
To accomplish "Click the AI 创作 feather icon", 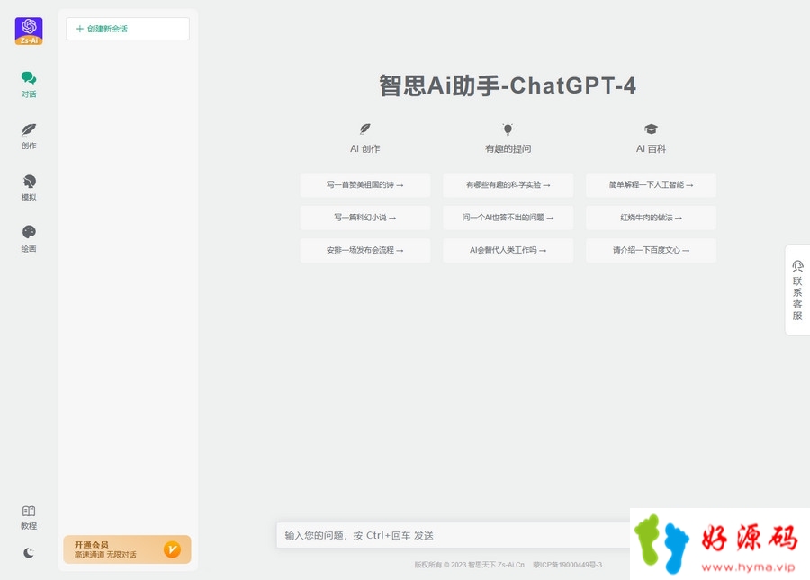I will 365,129.
